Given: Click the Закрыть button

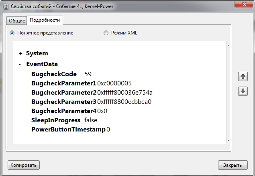Looking at the screenshot, I should 233,165.
